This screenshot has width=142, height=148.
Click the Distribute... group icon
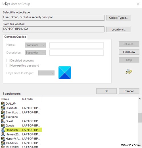pos(3,108)
